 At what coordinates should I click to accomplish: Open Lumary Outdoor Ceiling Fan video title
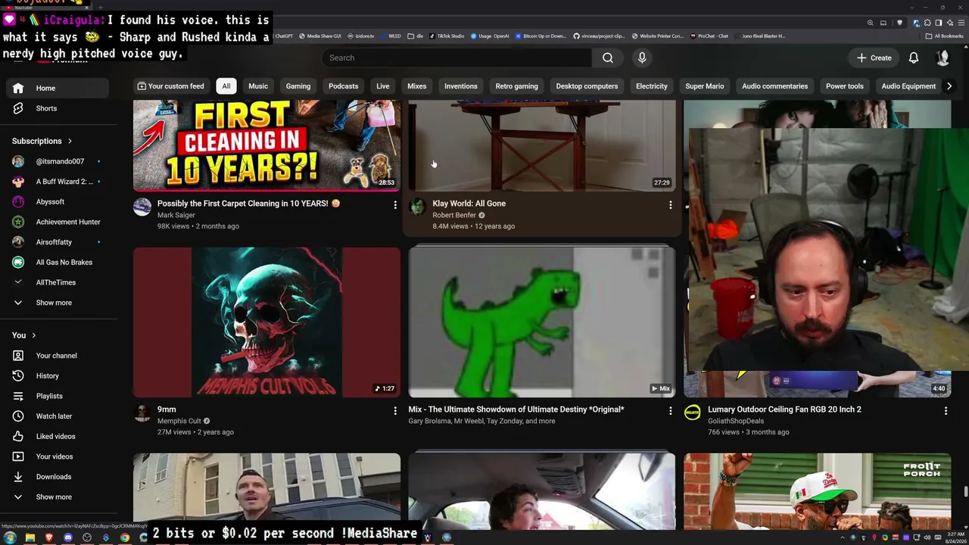point(784,410)
